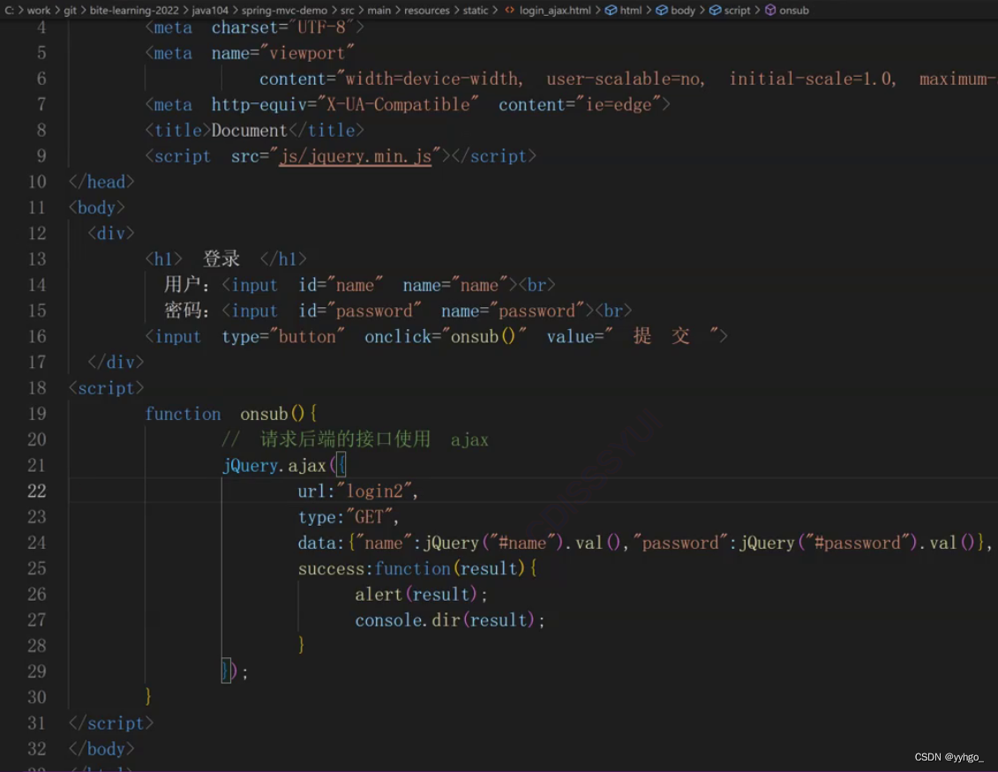This screenshot has width=998, height=772.
Task: Click the opening '<body>' tag on line 11
Action: coord(97,207)
